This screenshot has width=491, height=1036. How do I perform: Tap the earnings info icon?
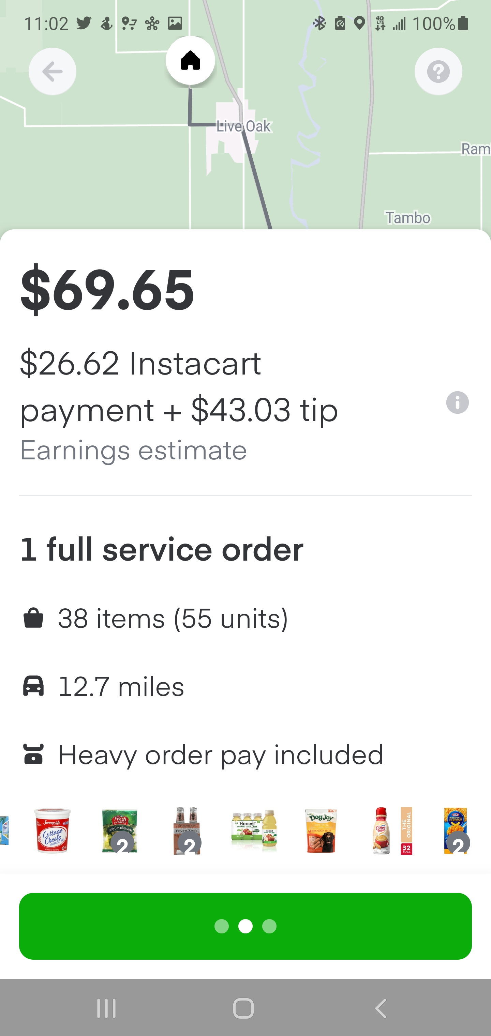[457, 402]
